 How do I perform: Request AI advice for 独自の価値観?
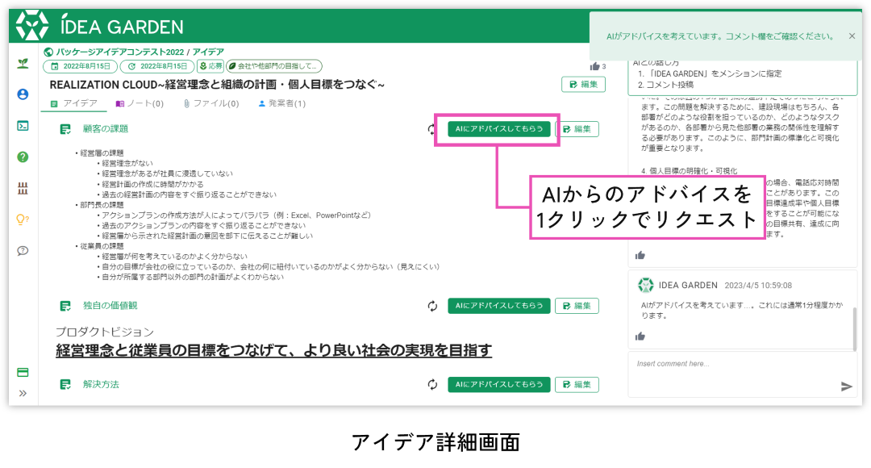coord(499,306)
